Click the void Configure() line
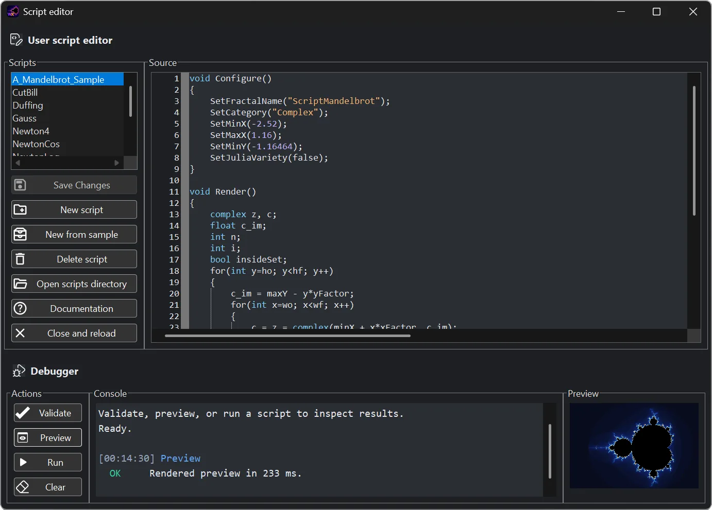This screenshot has height=510, width=712. point(230,78)
